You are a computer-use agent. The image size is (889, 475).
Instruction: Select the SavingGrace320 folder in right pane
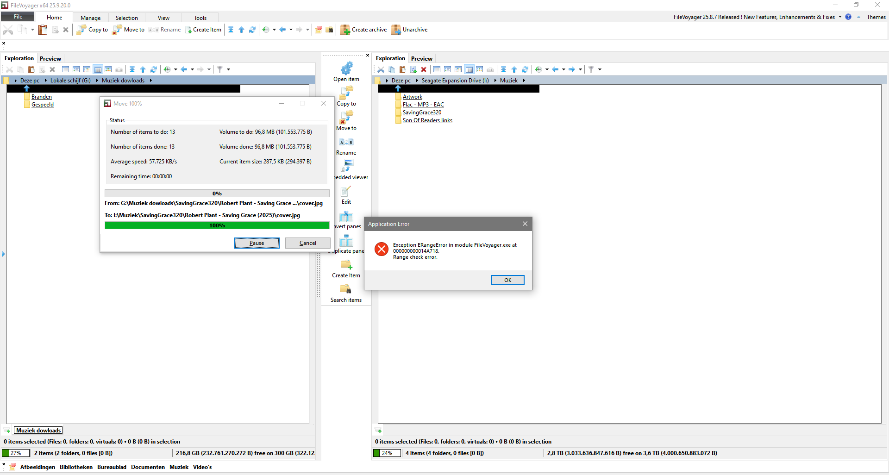tap(421, 112)
